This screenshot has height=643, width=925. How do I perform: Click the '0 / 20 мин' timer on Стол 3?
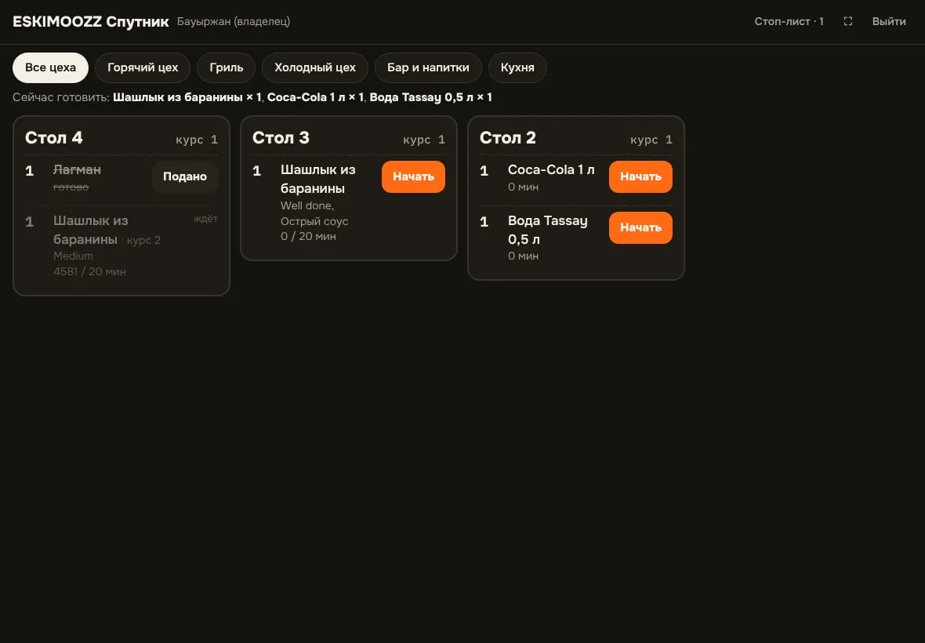(x=309, y=237)
